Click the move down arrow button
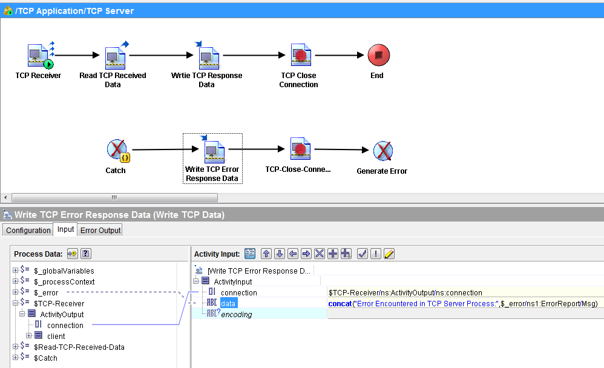This screenshot has width=604, height=368. (x=280, y=254)
